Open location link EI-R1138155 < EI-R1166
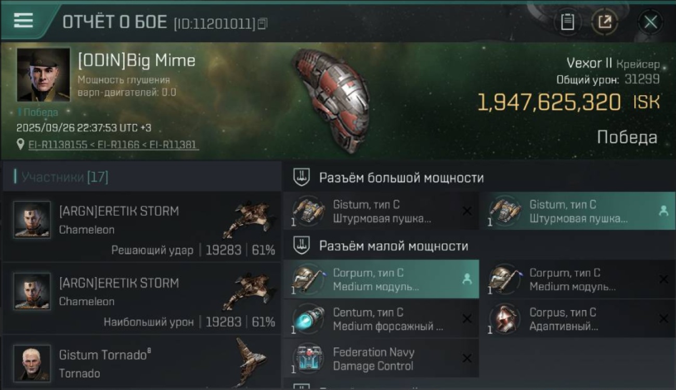The height and width of the screenshot is (390, 676). pos(113,145)
